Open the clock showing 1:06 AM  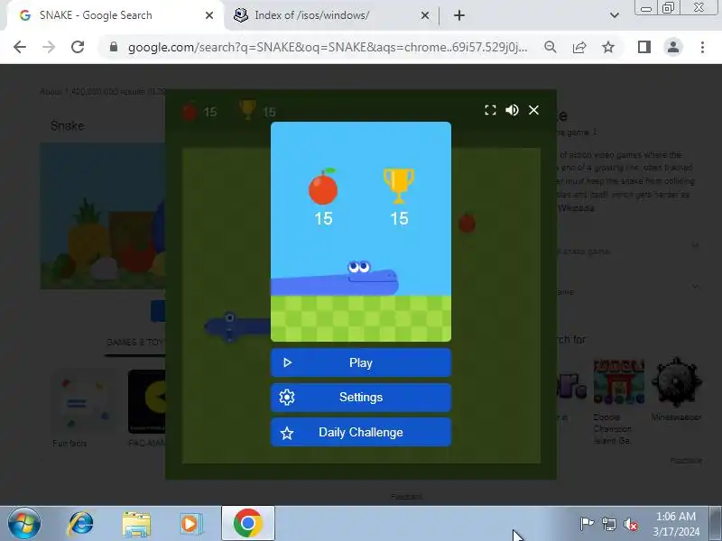coord(676,524)
